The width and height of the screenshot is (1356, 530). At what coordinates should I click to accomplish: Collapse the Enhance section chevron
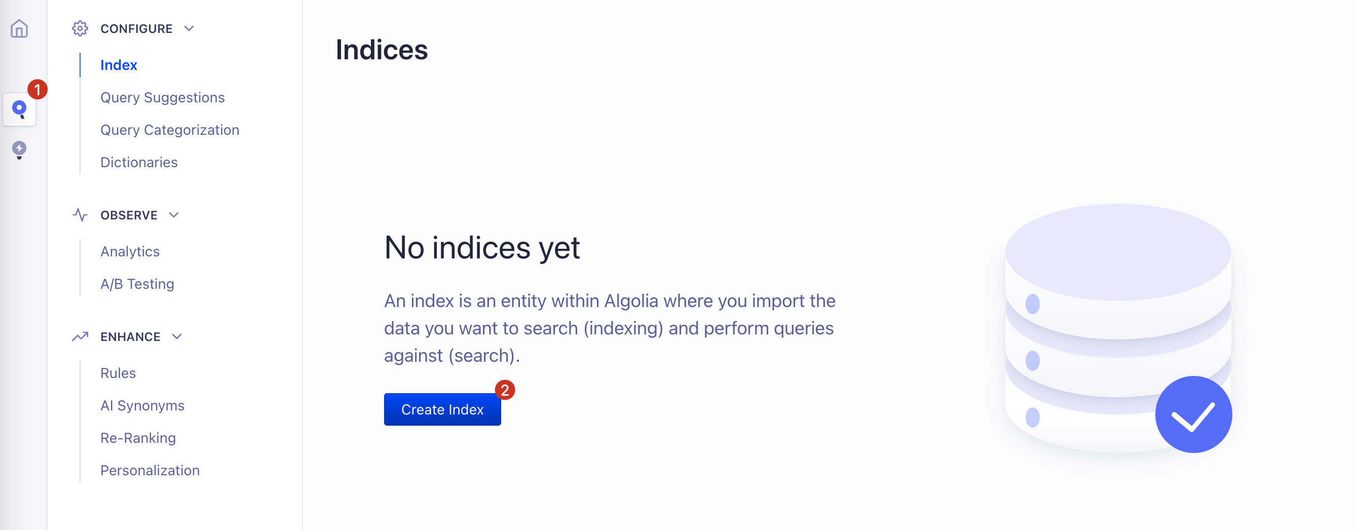point(177,336)
